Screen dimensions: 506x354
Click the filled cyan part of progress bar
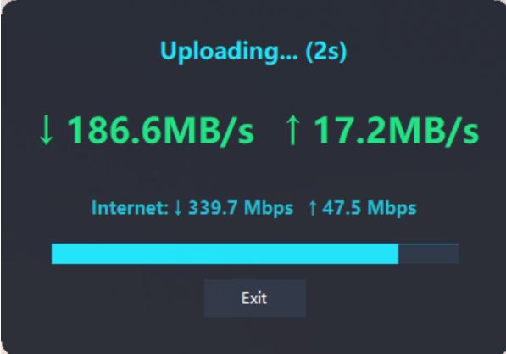coord(225,254)
